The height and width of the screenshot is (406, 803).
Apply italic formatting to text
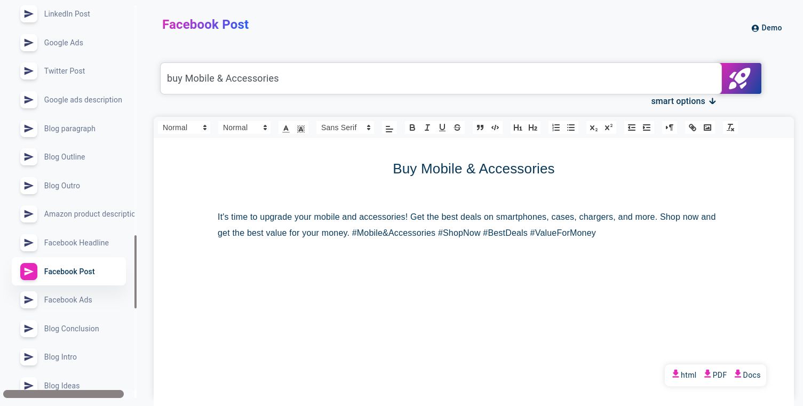coord(427,128)
